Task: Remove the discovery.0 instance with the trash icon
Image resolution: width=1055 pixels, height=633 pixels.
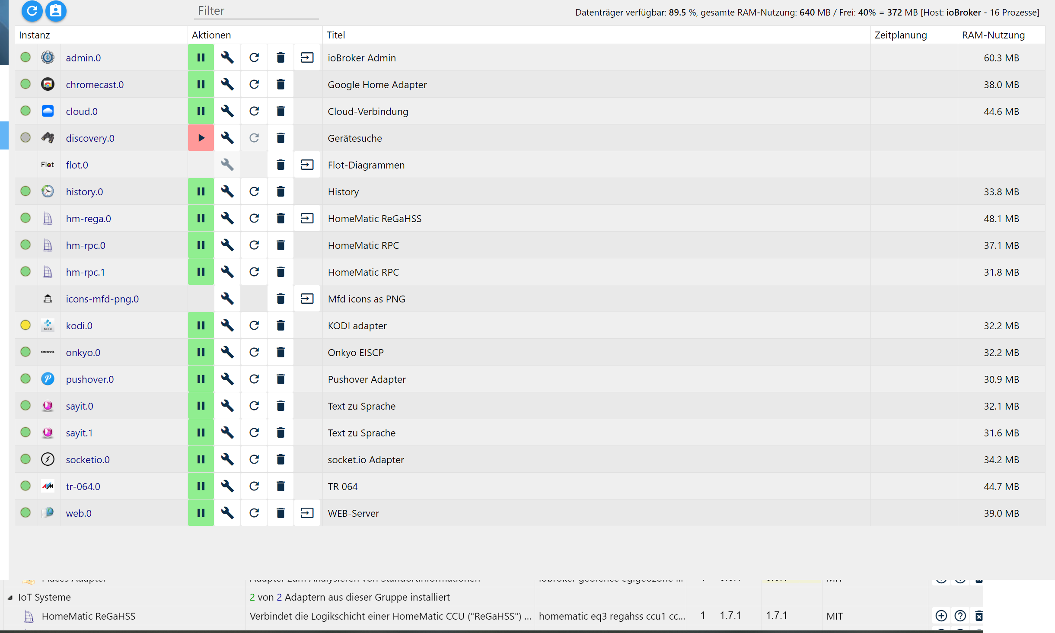Action: [x=280, y=138]
